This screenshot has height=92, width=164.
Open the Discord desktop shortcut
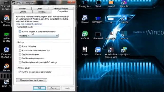click(85, 19)
